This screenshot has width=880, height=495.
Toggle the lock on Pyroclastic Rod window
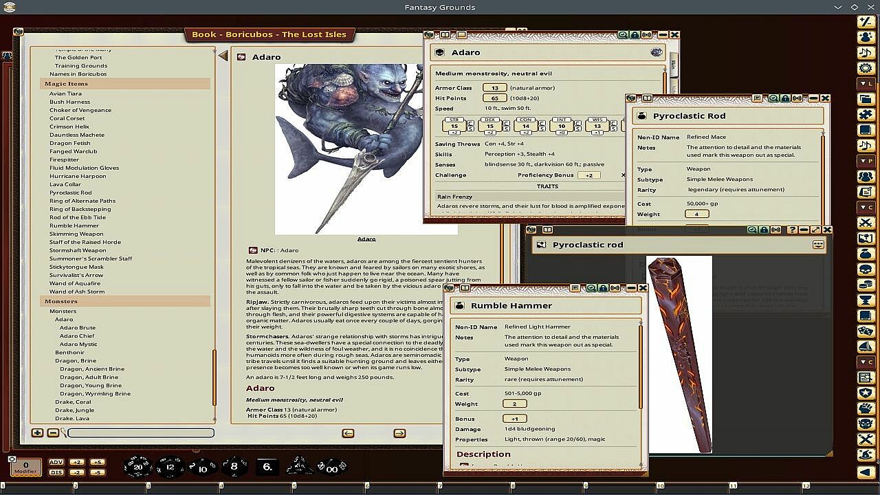point(785,98)
